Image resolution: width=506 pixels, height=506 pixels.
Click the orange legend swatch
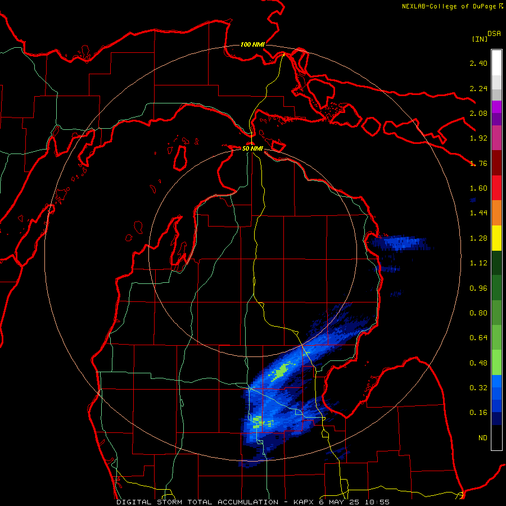pos(496,213)
